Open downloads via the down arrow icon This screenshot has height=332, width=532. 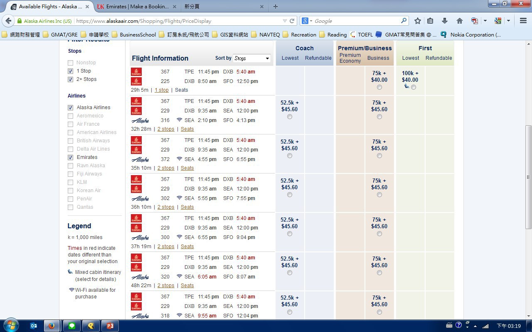pyautogui.click(x=444, y=21)
